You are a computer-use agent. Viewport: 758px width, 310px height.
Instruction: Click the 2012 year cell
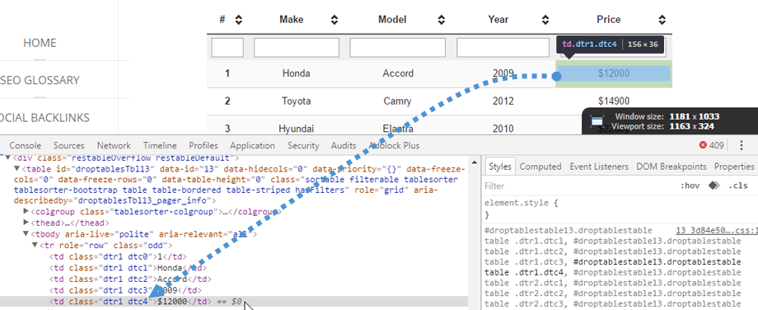[x=503, y=101]
